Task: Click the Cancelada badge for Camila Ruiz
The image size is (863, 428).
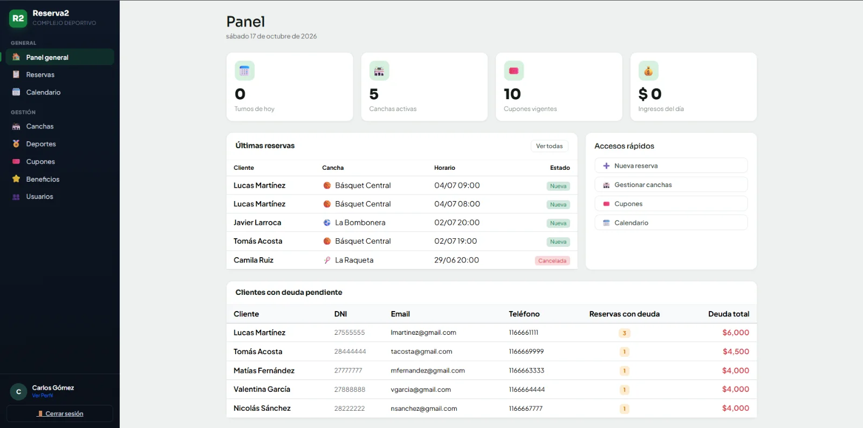Action: tap(552, 261)
